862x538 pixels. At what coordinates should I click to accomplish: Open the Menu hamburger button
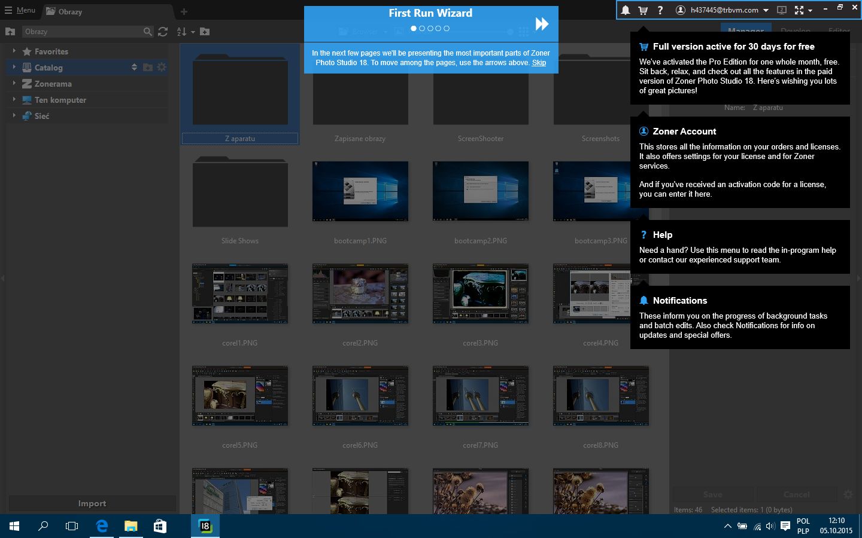(x=20, y=10)
